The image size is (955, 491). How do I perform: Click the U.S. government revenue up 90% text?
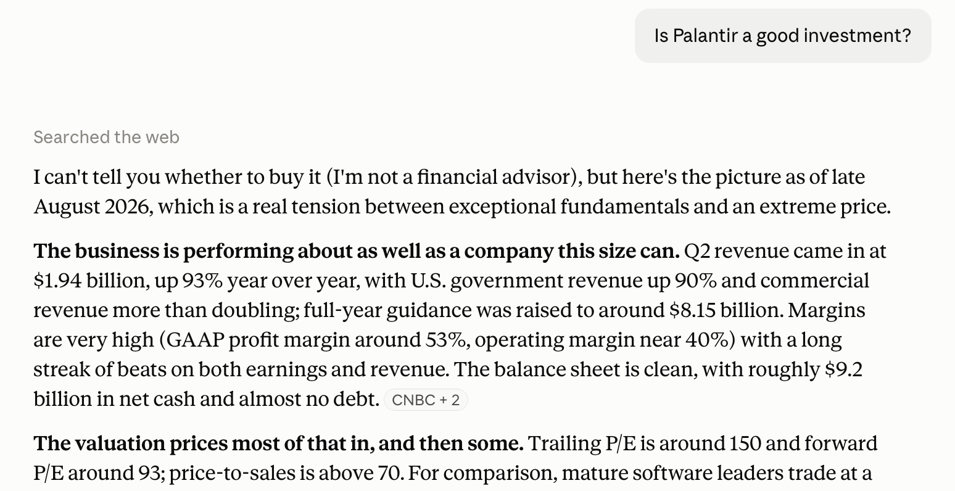564,281
